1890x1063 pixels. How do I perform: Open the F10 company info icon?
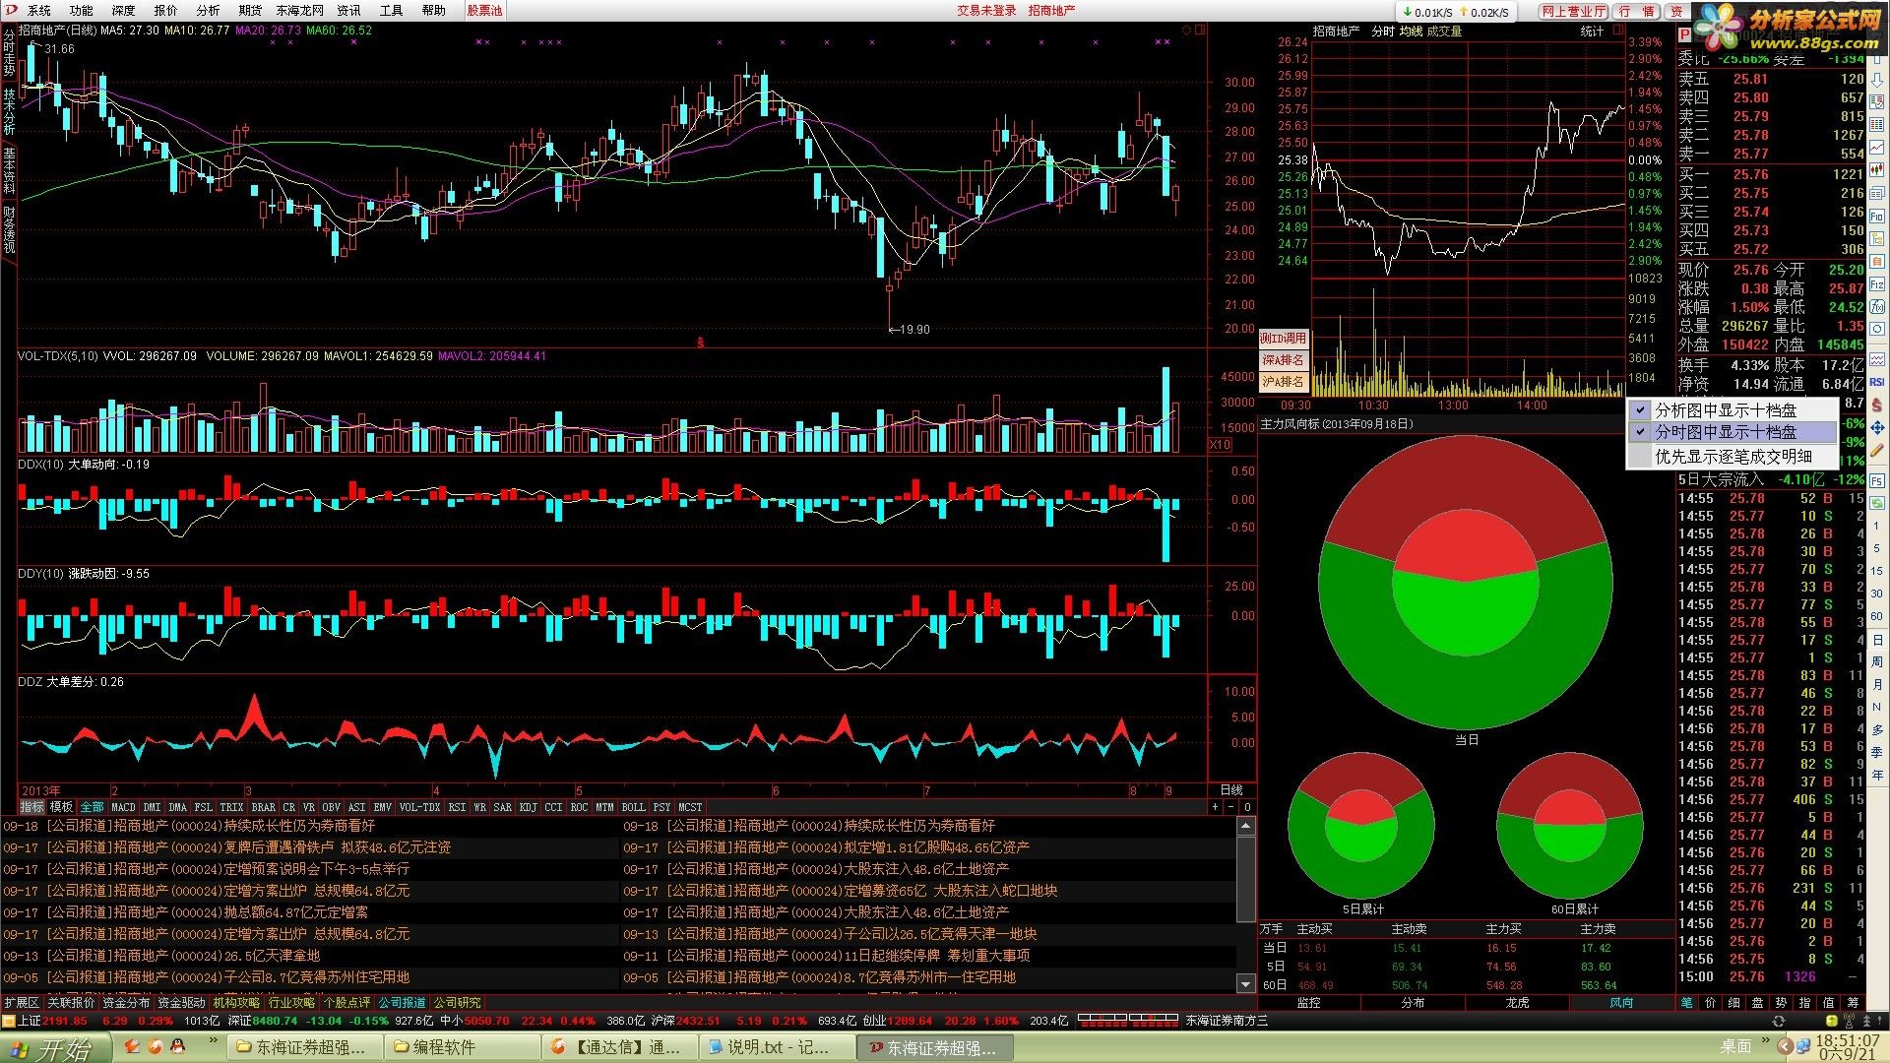coord(1877,216)
